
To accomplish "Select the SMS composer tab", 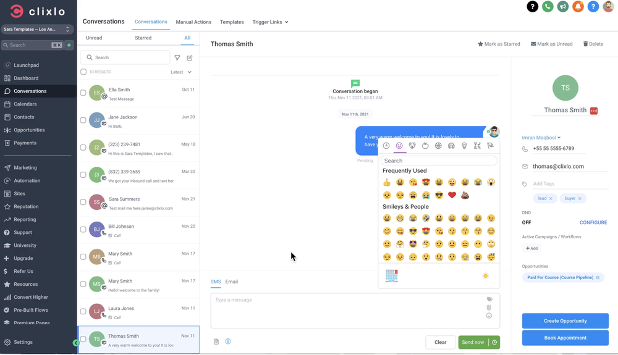I will pos(216,282).
